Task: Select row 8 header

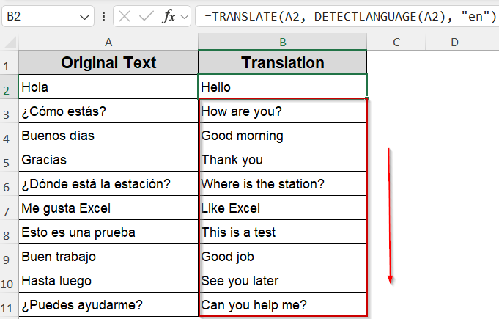Action: tap(9, 232)
